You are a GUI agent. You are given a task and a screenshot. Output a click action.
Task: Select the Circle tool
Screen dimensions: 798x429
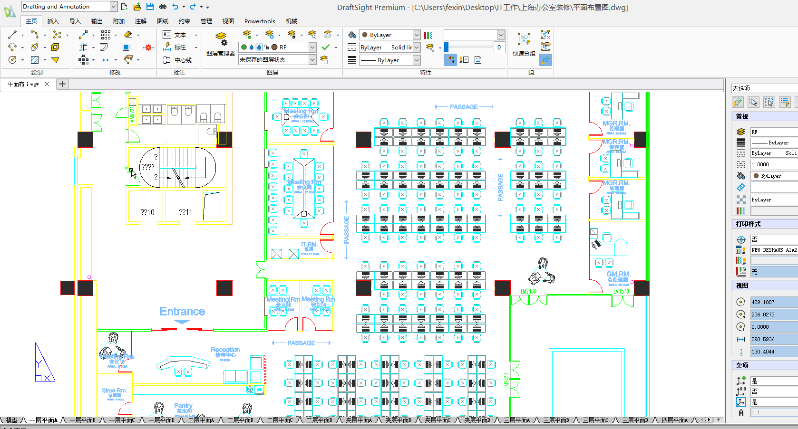click(12, 60)
